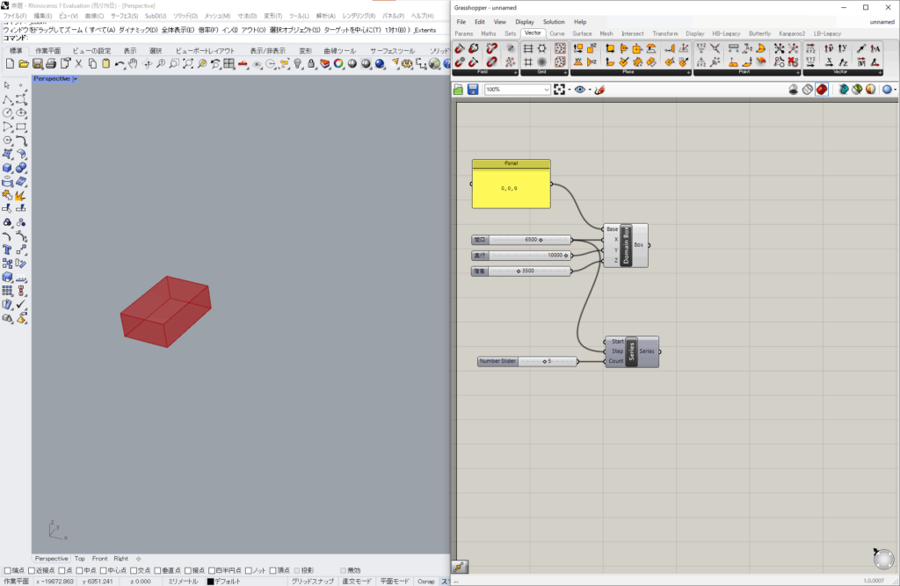The image size is (900, 586).
Task: Switch to the Curve component tab
Action: click(557, 33)
